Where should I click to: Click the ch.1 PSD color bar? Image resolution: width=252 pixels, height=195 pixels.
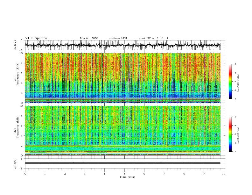(230, 82)
